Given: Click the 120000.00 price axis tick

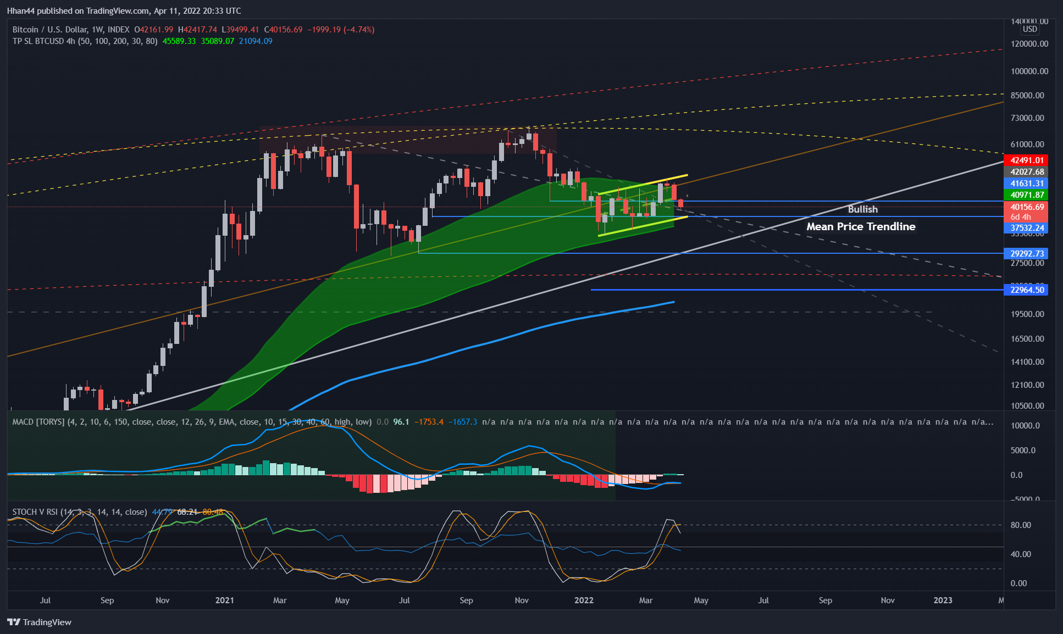Looking at the screenshot, I should (x=1029, y=44).
